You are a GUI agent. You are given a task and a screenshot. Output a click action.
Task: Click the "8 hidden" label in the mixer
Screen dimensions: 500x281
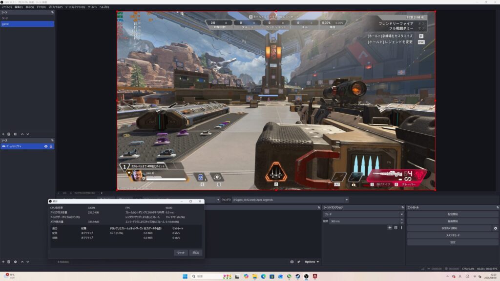(63, 262)
